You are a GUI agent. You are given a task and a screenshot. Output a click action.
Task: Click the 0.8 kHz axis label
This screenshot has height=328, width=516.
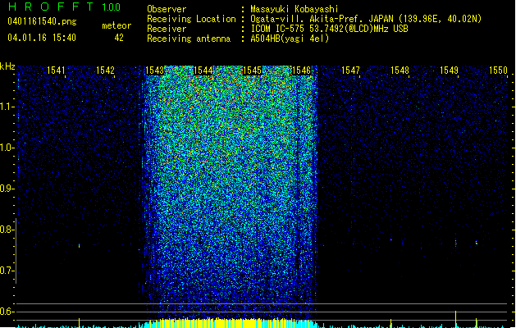[7, 230]
